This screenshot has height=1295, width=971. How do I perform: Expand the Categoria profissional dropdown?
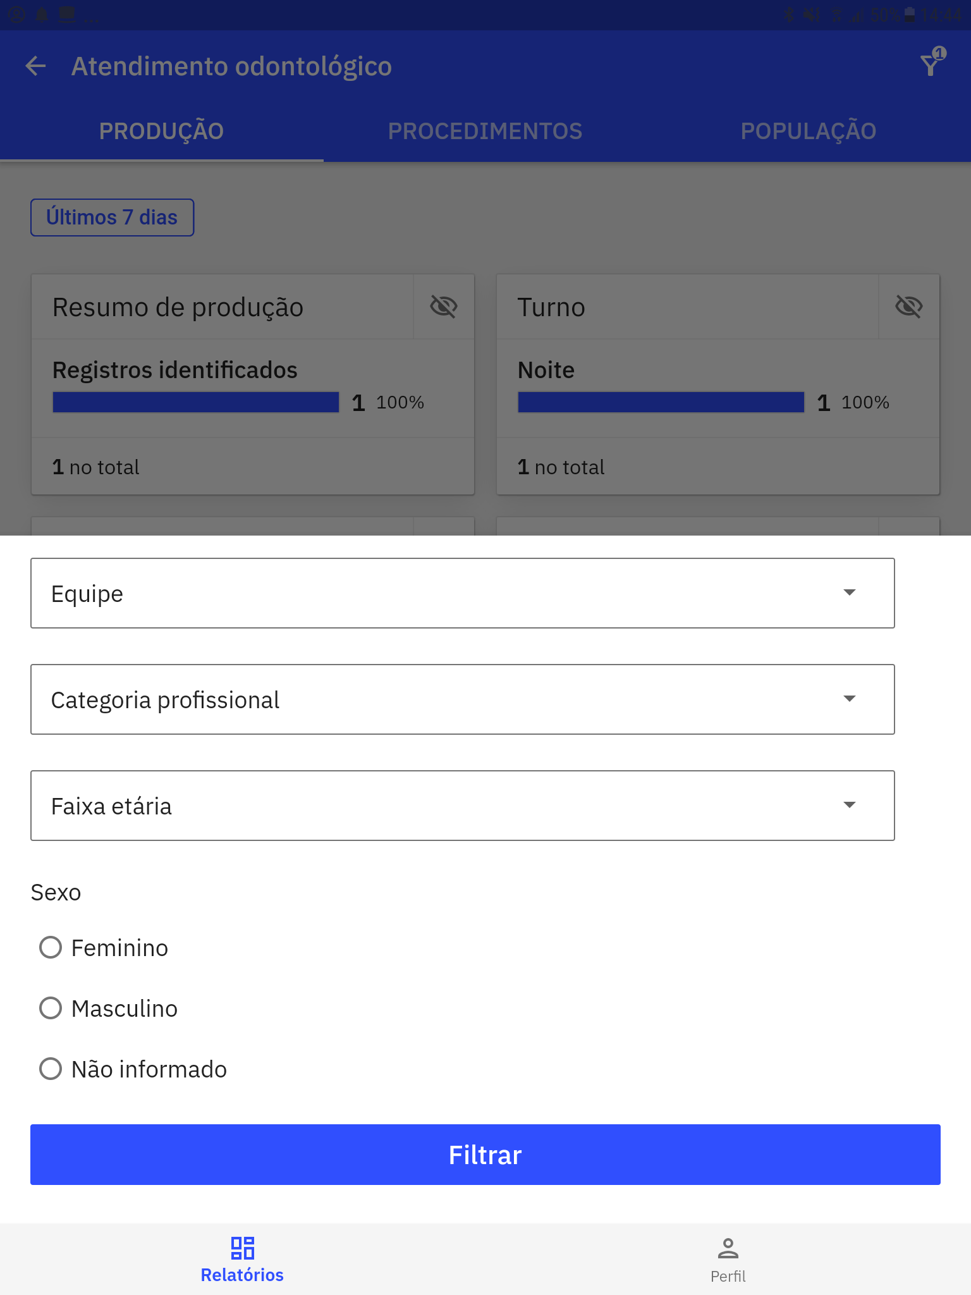point(463,699)
